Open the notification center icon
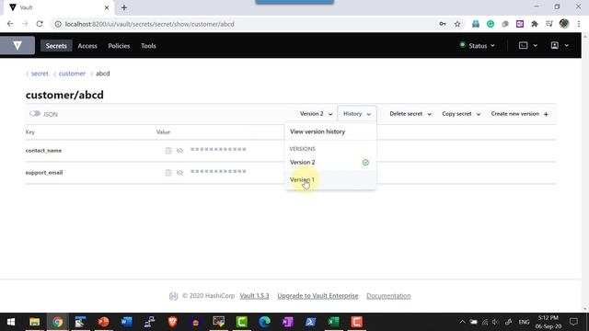The height and width of the screenshot is (331, 589). pos(573,322)
